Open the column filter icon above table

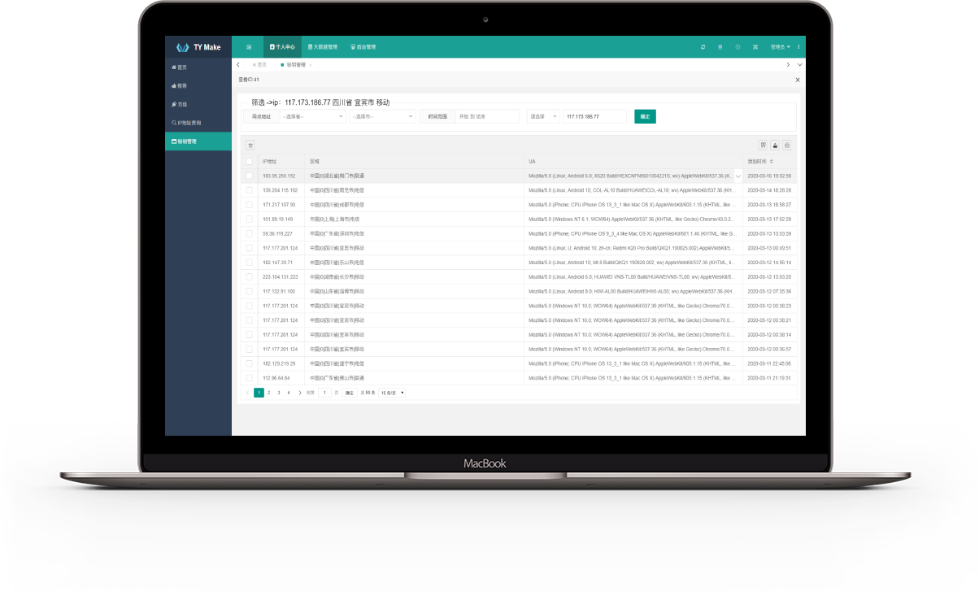[x=763, y=146]
